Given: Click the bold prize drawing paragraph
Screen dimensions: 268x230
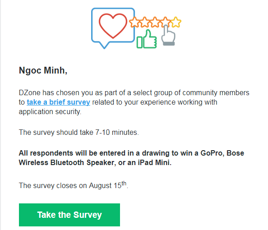Looking at the screenshot, I should click(x=131, y=158).
